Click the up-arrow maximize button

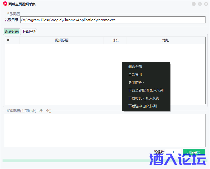click(x=200, y=4)
